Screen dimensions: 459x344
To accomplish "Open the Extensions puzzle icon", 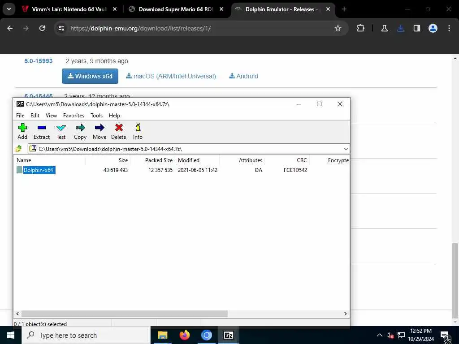I will (x=361, y=28).
